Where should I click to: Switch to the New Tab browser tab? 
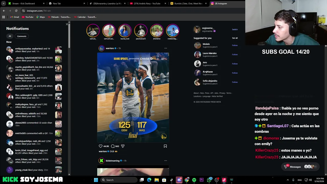coord(67,4)
